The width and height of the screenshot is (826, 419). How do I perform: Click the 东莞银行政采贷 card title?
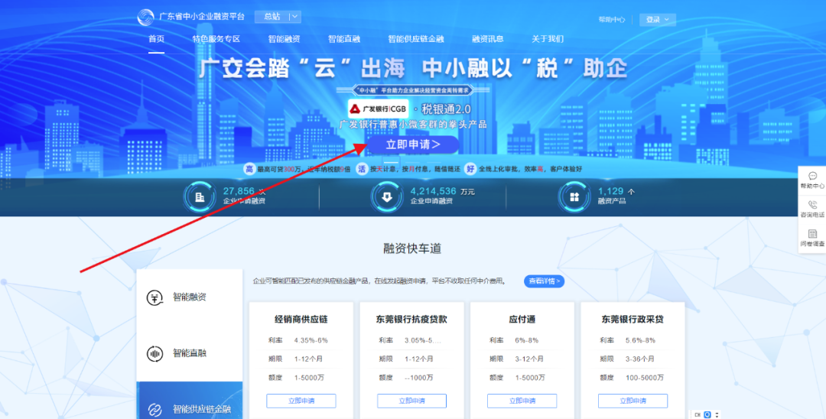[633, 320]
